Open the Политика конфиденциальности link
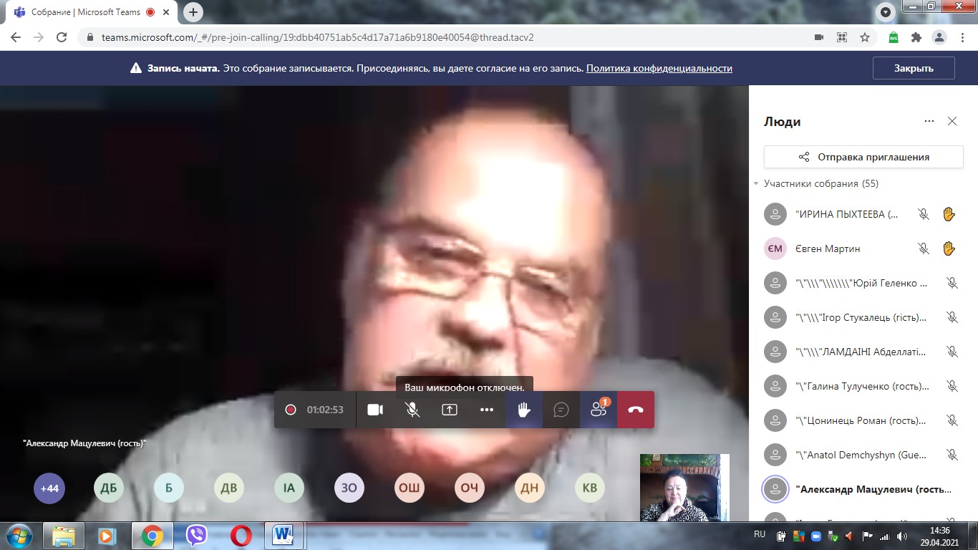This screenshot has width=978, height=550. [x=659, y=69]
